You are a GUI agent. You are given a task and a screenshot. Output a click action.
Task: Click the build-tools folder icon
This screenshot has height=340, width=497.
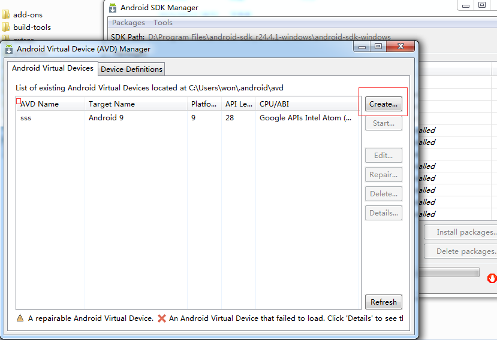pos(6,27)
